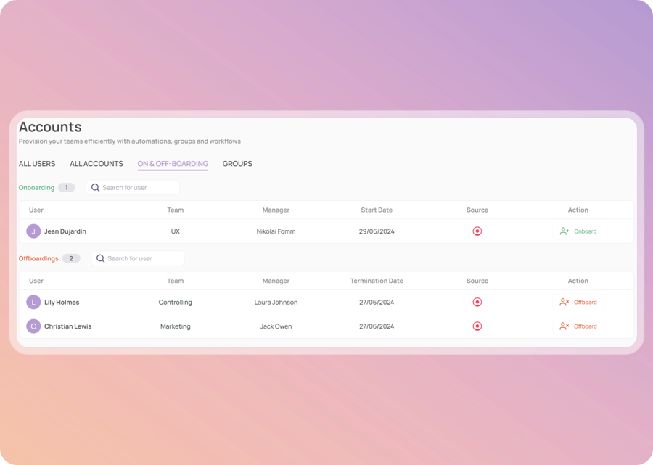
Task: Click the Onboarding count badge
Action: 66,188
